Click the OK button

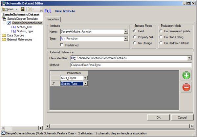(158, 117)
